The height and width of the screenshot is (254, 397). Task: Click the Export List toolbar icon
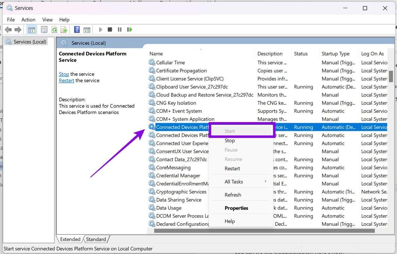coord(64,30)
